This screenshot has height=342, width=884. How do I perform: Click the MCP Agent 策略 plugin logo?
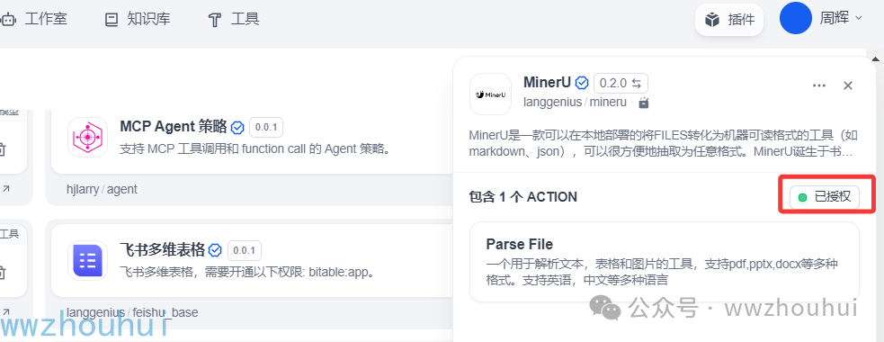[x=87, y=137]
